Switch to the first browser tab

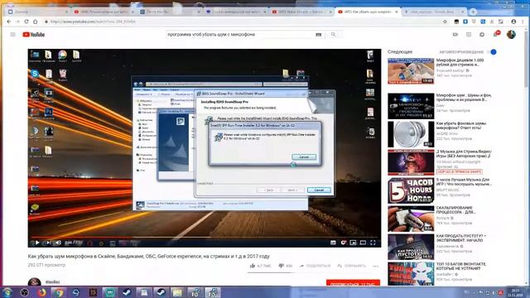click(x=37, y=12)
